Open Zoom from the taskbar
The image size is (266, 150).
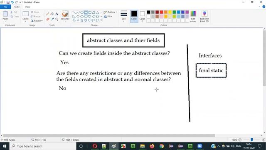point(199,146)
